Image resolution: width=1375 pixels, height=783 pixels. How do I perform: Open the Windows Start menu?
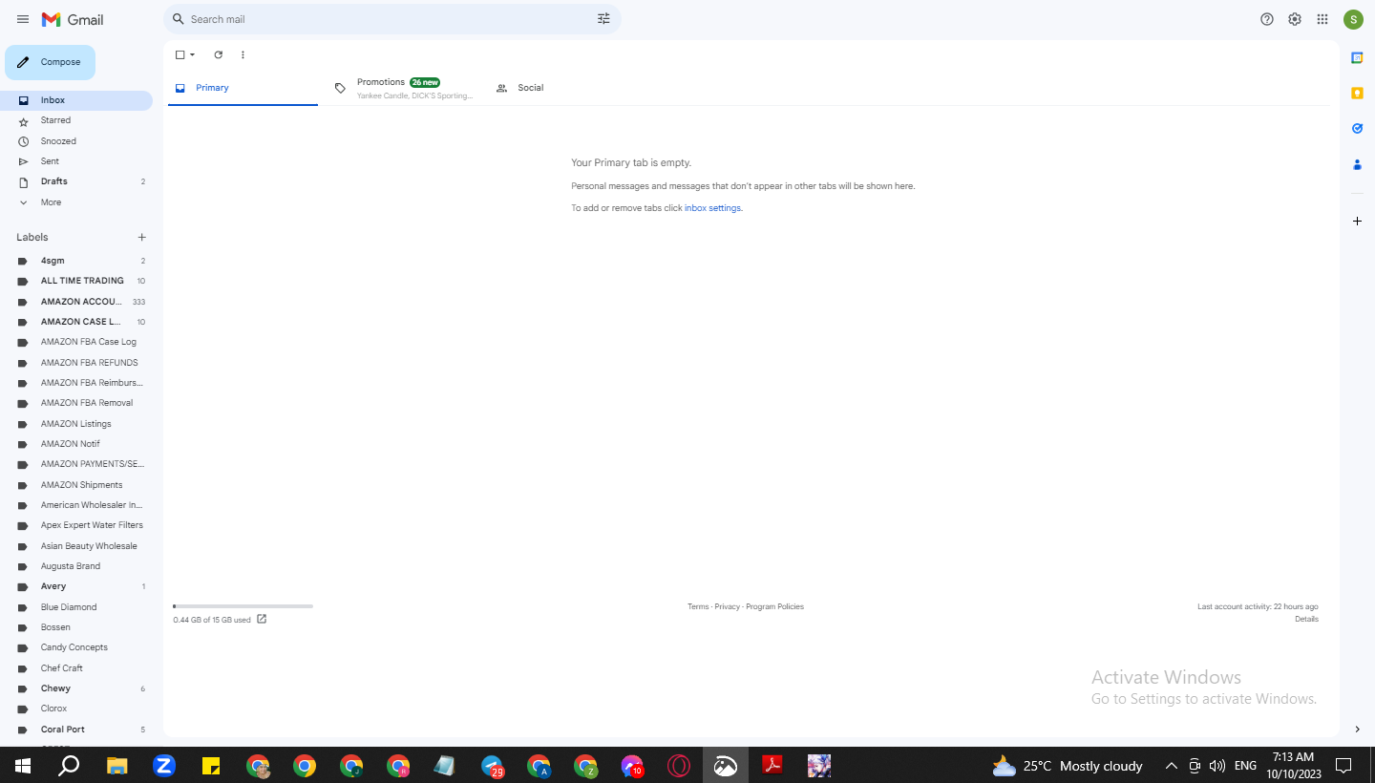(x=23, y=766)
